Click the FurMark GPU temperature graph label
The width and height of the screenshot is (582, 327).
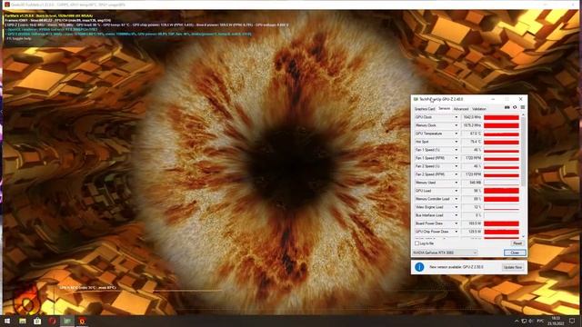click(x=88, y=287)
